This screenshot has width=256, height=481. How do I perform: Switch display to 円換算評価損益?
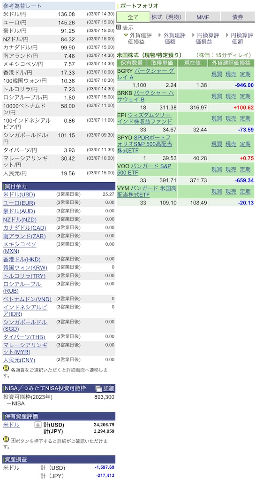point(205,39)
